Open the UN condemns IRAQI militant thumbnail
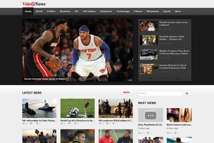214x143 pixels. click(116, 108)
